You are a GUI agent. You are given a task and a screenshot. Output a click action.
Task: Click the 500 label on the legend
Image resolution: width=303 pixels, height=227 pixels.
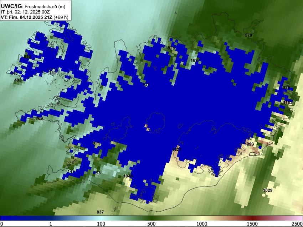click(151, 224)
